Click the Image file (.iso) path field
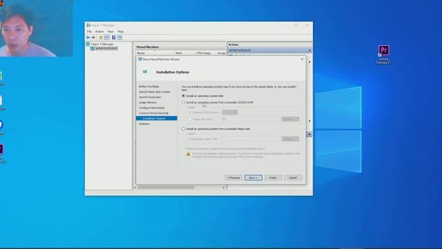This screenshot has width=442, height=249. pyautogui.click(x=250, y=119)
